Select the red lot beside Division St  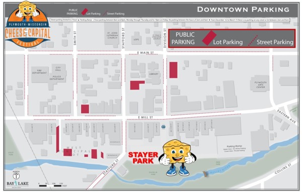tap(173, 70)
